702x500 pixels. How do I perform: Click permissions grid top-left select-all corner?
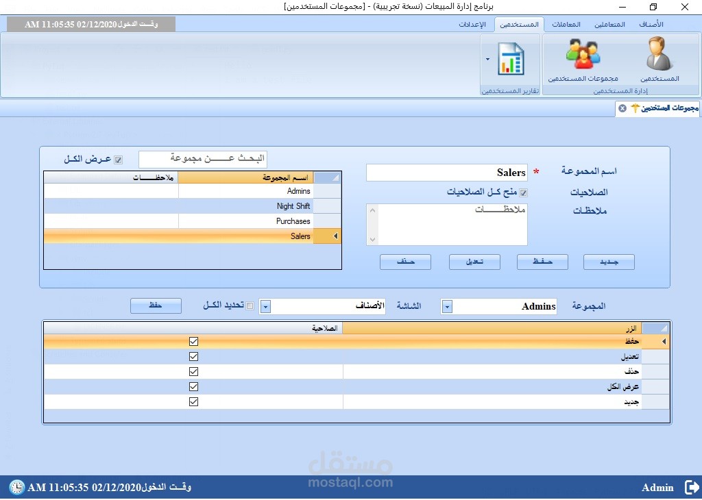655,328
